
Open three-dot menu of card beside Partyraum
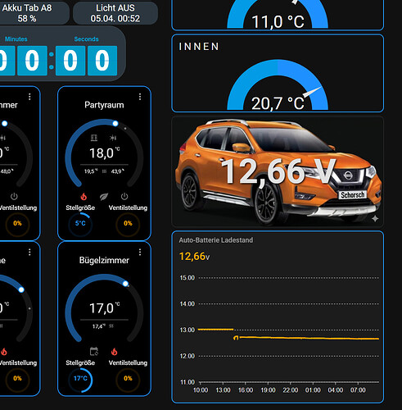coord(29,97)
